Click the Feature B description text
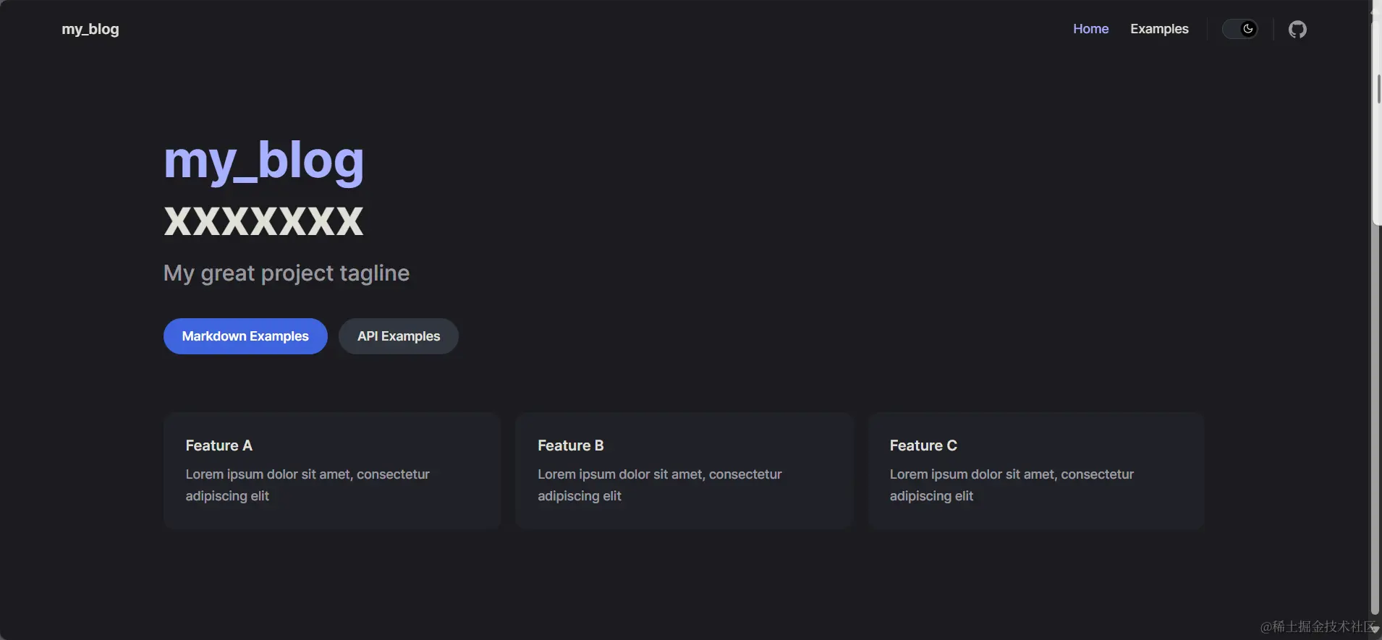The image size is (1382, 640). tap(659, 485)
